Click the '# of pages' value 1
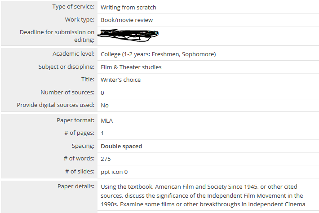 coord(102,133)
